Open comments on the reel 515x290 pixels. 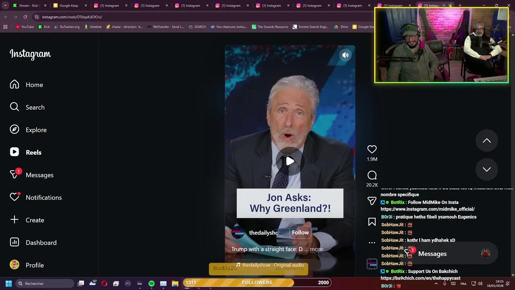[x=372, y=175]
